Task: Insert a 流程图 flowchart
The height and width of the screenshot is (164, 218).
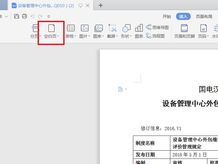Action: [155, 36]
